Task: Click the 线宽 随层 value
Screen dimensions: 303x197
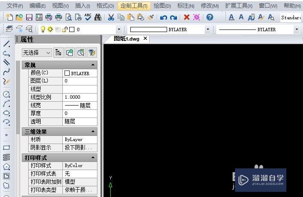Action: pos(80,105)
